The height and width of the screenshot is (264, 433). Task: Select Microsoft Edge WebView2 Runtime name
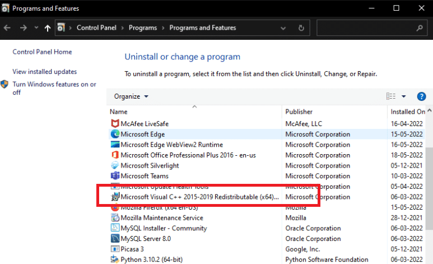[172, 145]
